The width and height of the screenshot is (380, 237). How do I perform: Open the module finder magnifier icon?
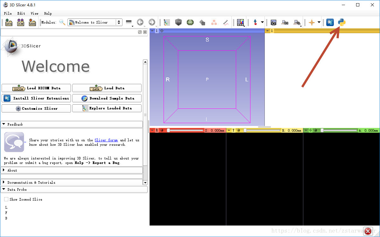[62, 22]
